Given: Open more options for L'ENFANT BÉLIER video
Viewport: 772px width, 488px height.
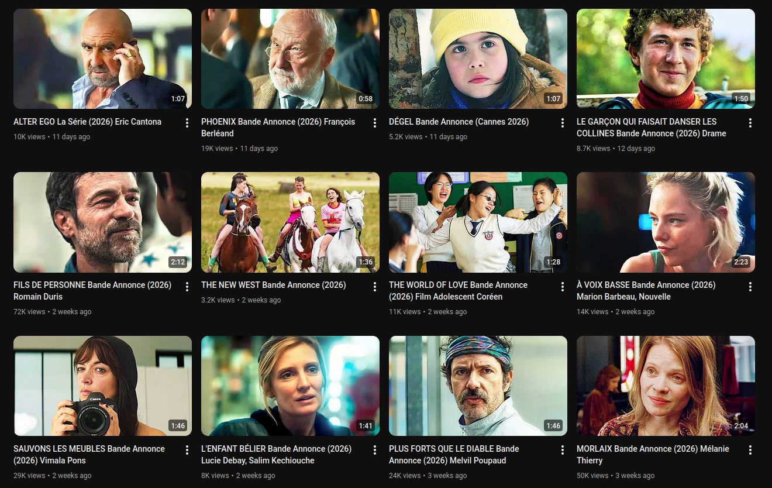Looking at the screenshot, I should (375, 450).
